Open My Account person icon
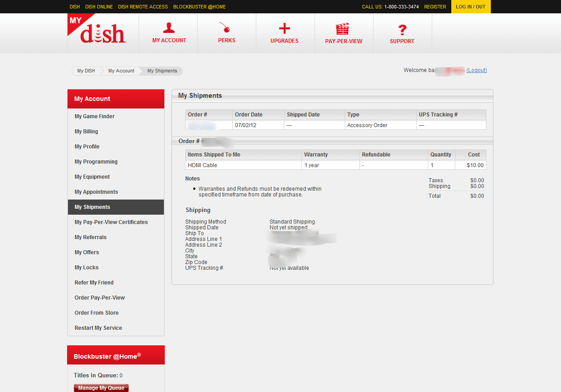Viewport: 561px width, 392px height. click(169, 28)
